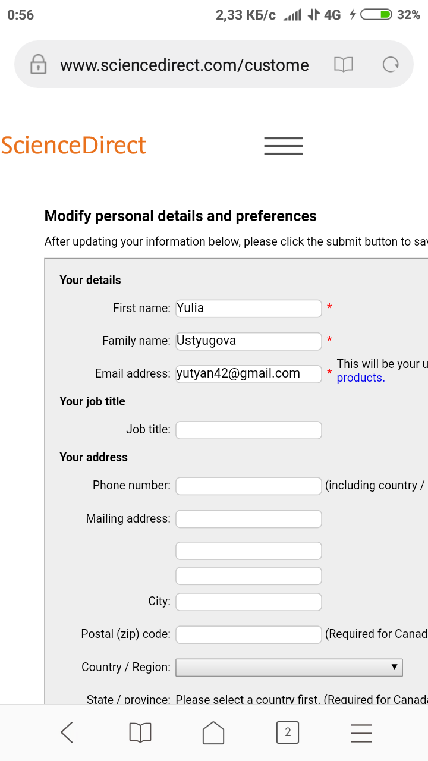Focus the First name field

pos(248,309)
